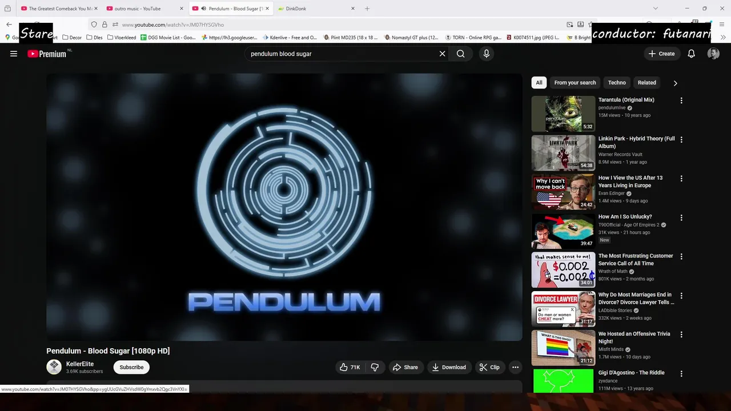Image resolution: width=731 pixels, height=411 pixels.
Task: Open KellerElite channel name link
Action: [80, 364]
